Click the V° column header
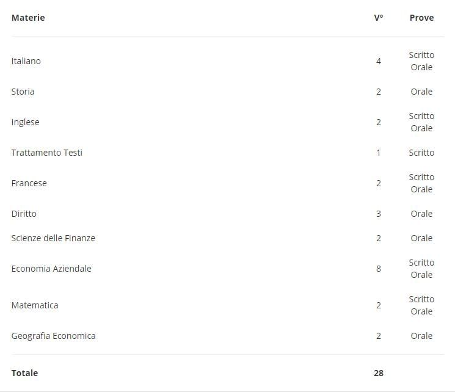Screen dimensions: 455x392 pos(379,18)
